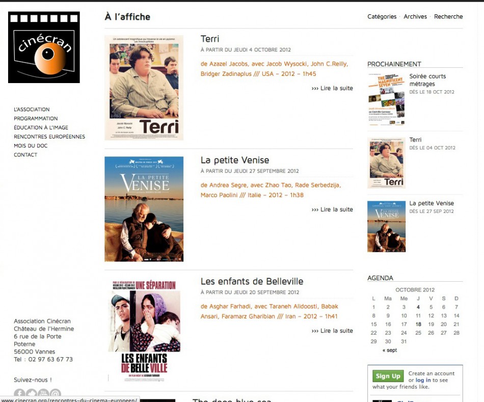The height and width of the screenshot is (402, 484).
Task: Click the 'Suivez-nous !' label
Action: point(33,380)
